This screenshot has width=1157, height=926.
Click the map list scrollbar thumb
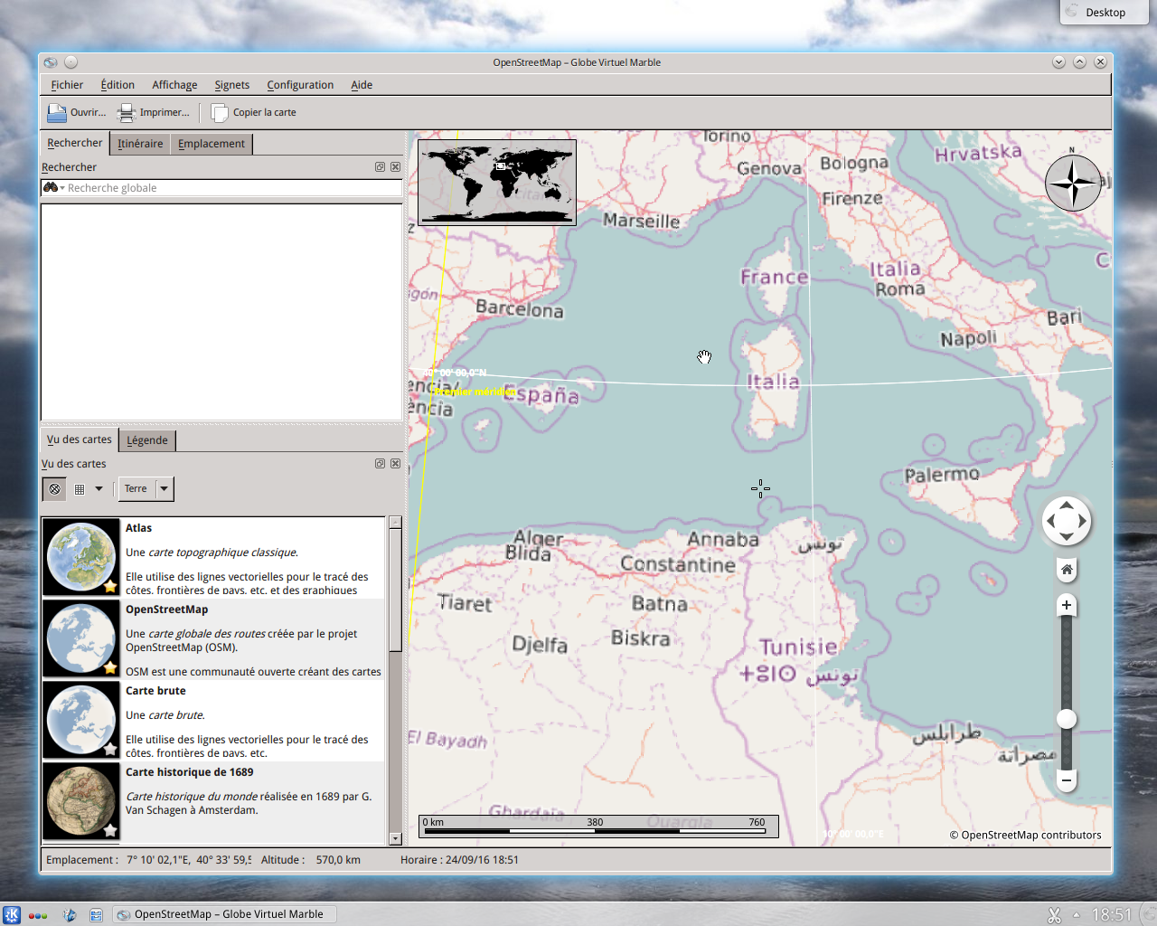[395, 590]
